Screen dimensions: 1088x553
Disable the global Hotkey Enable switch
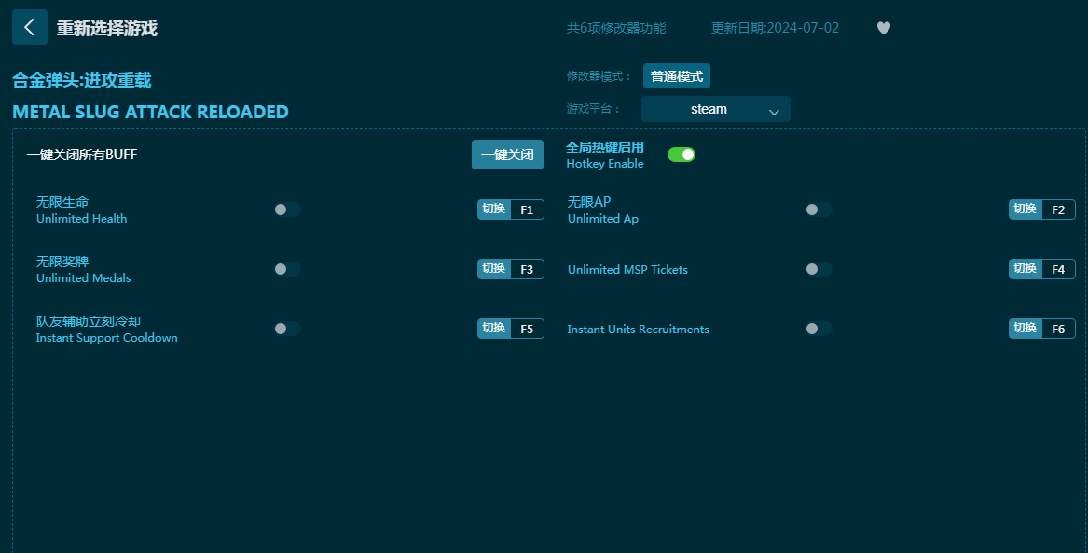click(x=682, y=155)
